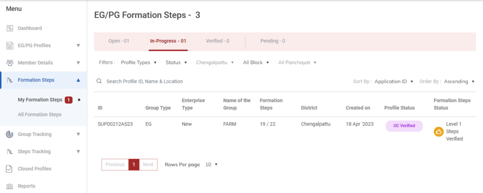Screen dimensions: 483x193
Task: Click the Member Details people icon
Action: pos(9,63)
